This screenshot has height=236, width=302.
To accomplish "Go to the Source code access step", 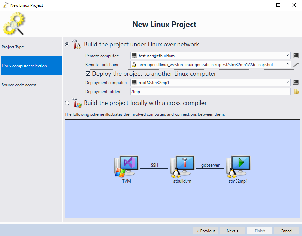I will tap(31, 85).
